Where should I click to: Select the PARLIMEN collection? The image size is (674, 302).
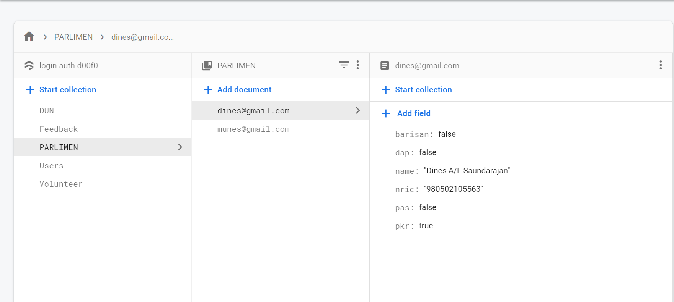[x=103, y=147]
